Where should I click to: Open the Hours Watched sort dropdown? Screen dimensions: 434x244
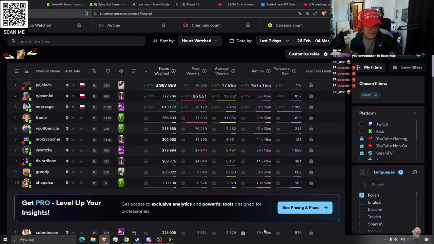(x=200, y=41)
